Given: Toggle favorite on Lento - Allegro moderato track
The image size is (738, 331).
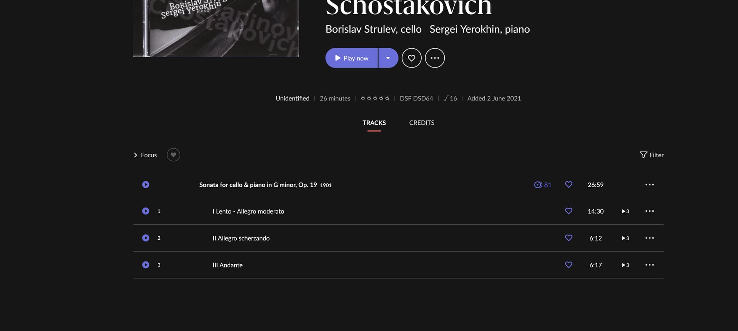Looking at the screenshot, I should [568, 211].
